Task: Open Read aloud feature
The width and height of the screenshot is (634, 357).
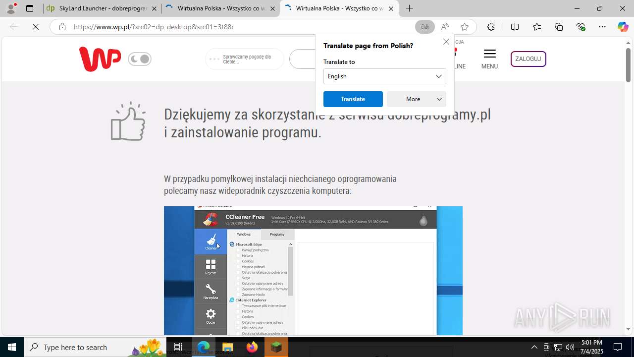Action: [x=445, y=27]
